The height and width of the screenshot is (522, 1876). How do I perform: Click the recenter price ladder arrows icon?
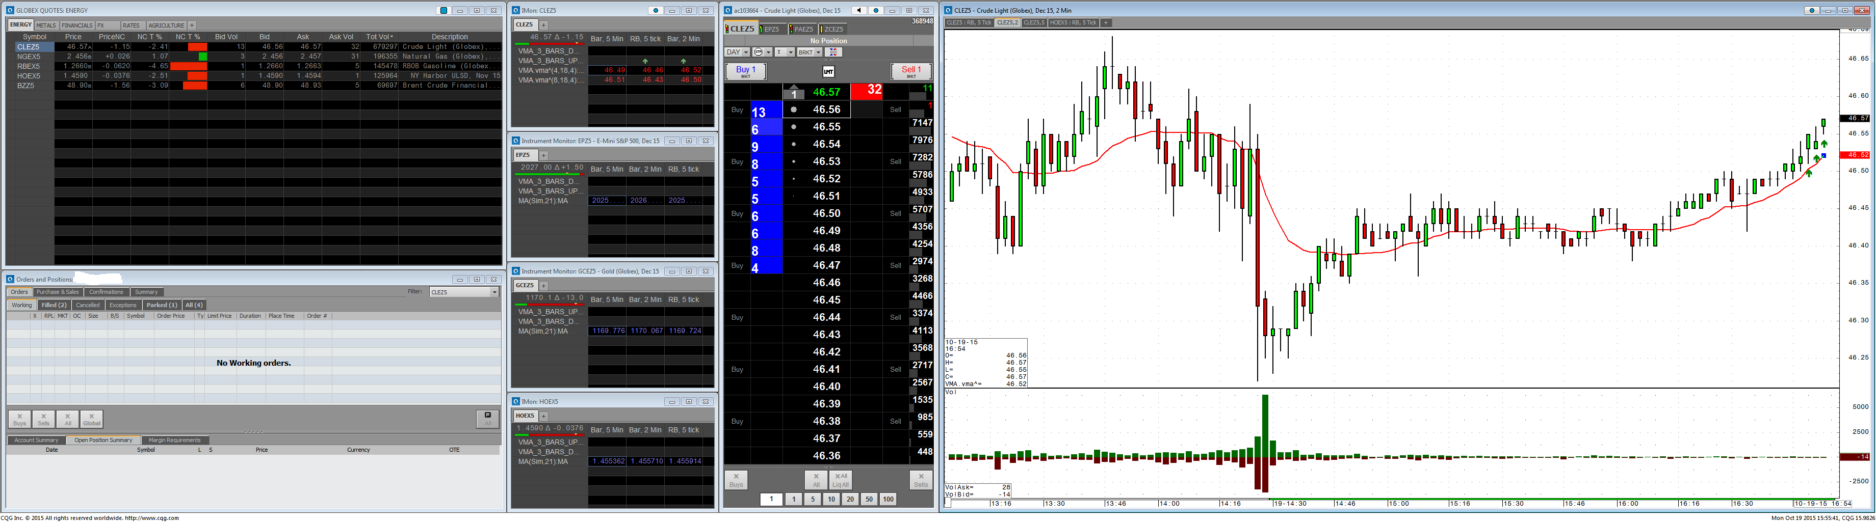click(834, 52)
